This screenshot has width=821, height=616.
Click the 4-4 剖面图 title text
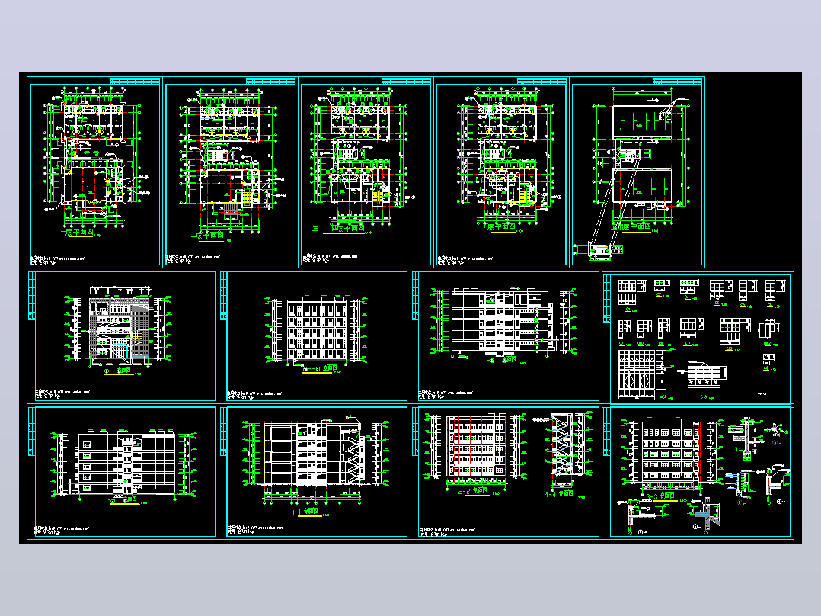click(559, 494)
